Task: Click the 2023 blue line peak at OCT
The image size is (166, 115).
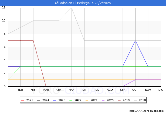Action: coord(135,41)
